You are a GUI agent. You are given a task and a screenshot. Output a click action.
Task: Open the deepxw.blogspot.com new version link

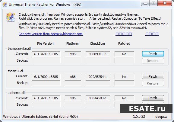click(x=50, y=34)
